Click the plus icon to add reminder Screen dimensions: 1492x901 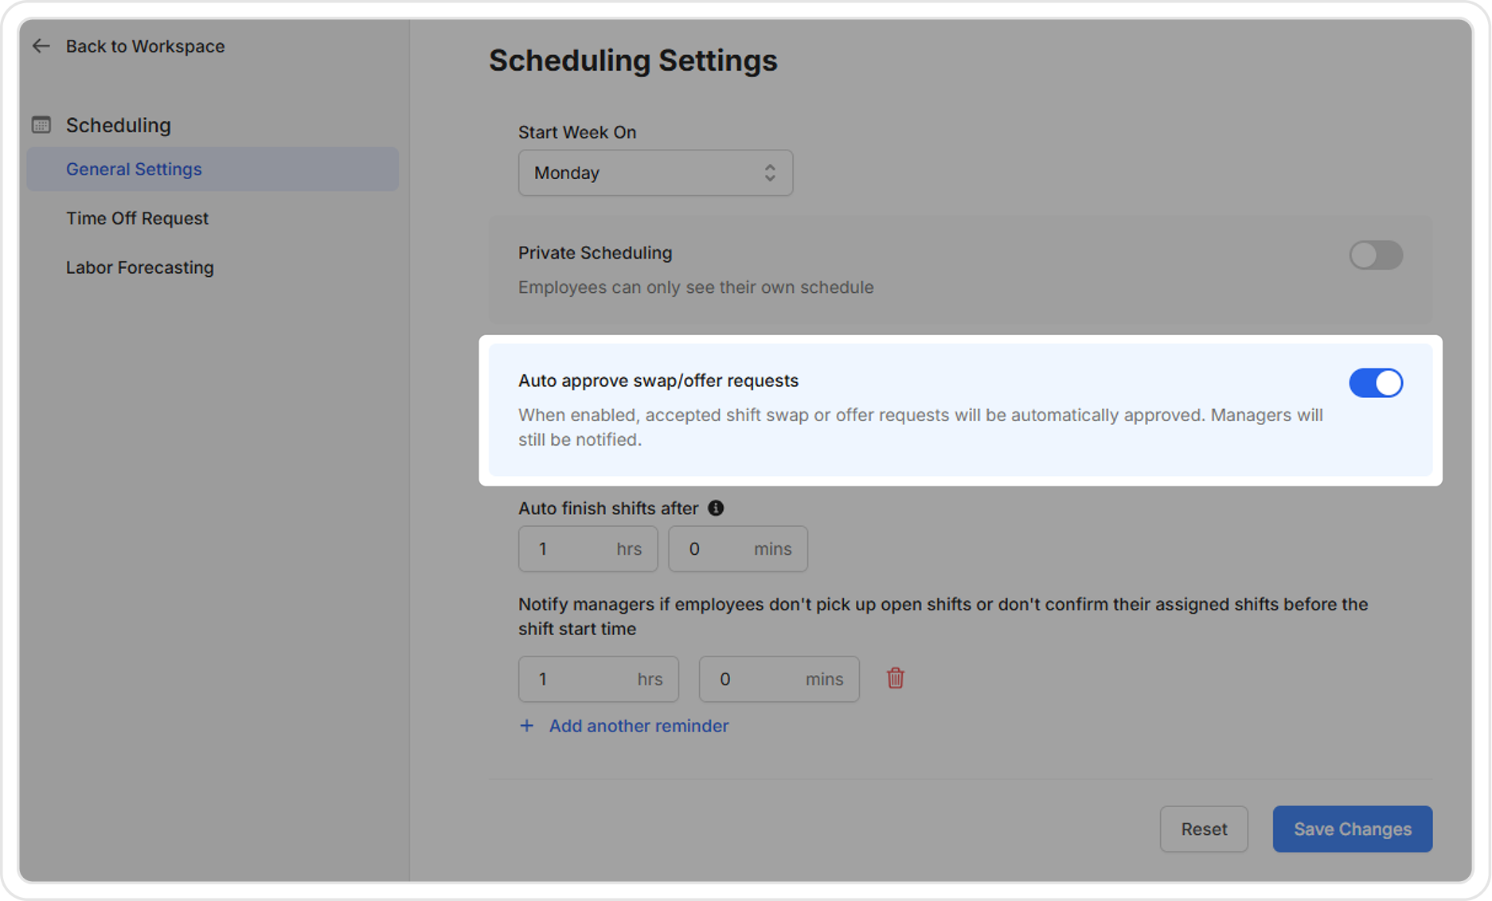pyautogui.click(x=526, y=726)
